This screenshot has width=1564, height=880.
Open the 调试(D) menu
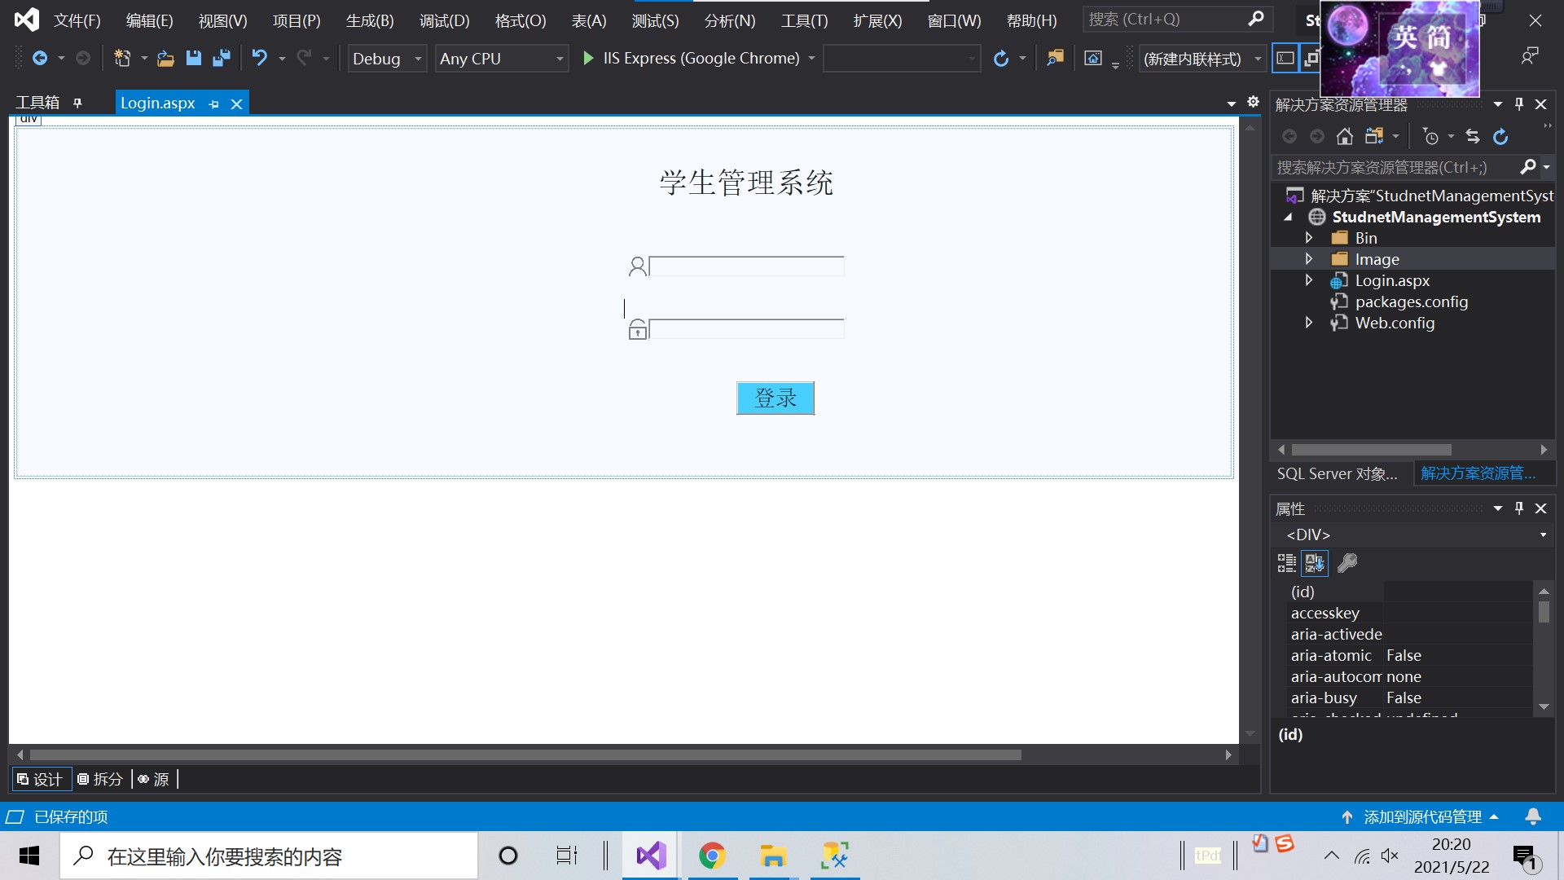(444, 20)
